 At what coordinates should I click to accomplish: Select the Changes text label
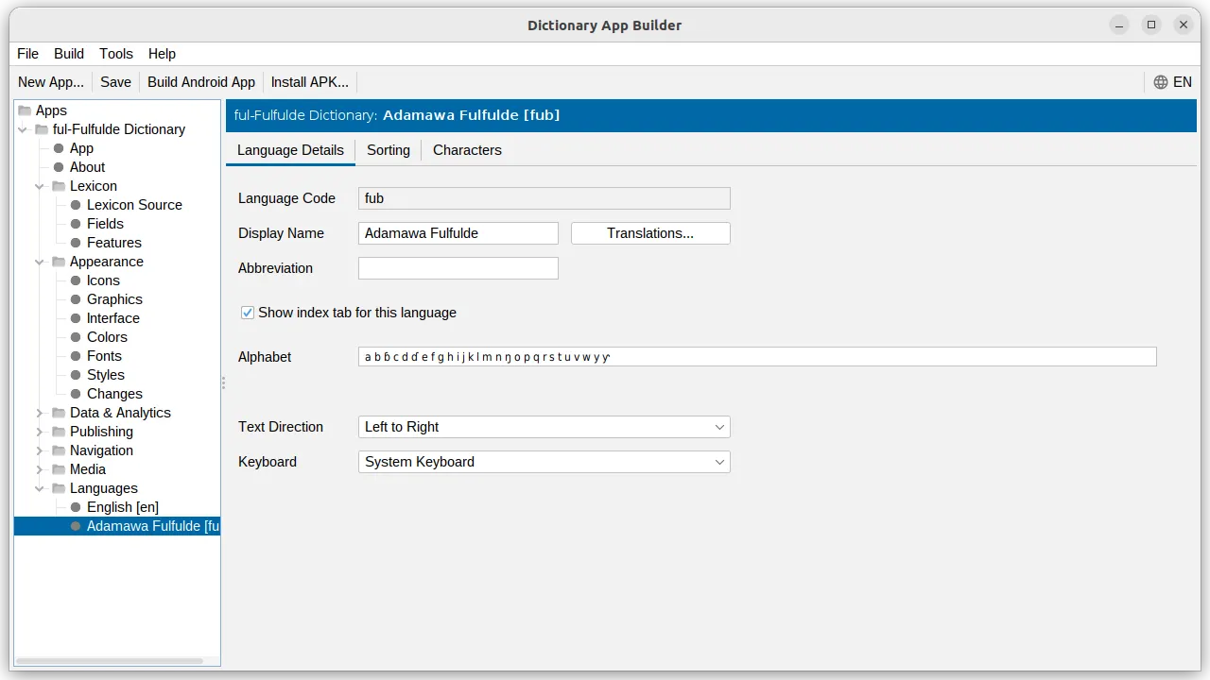click(114, 394)
